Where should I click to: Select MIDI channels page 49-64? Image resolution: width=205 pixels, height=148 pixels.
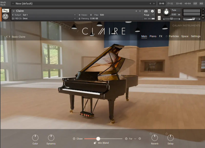(x=188, y=4)
